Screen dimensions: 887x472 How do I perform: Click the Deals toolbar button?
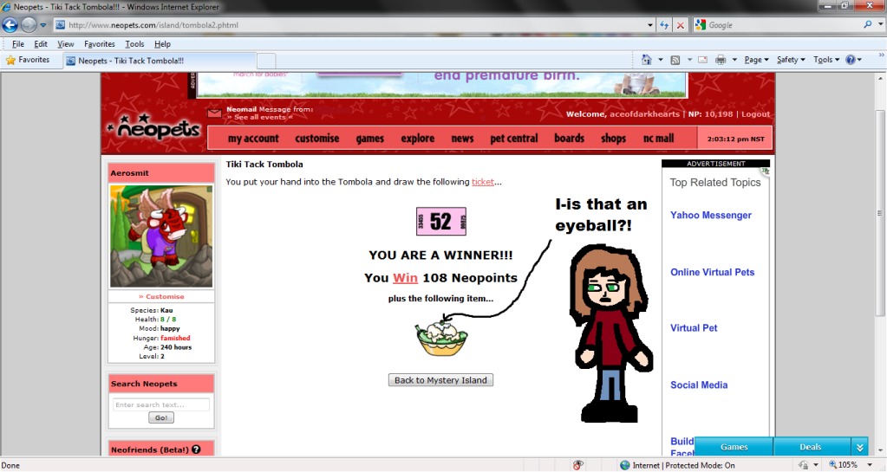pos(810,447)
